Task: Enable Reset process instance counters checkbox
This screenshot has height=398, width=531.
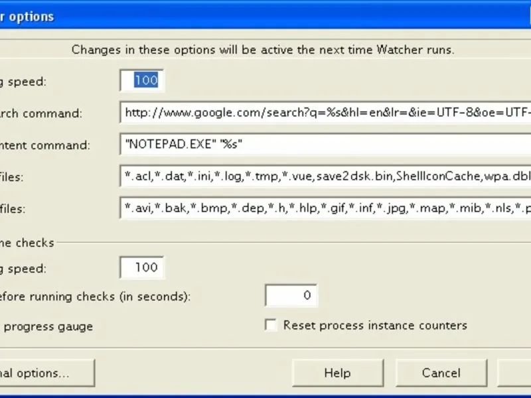Action: coord(271,325)
